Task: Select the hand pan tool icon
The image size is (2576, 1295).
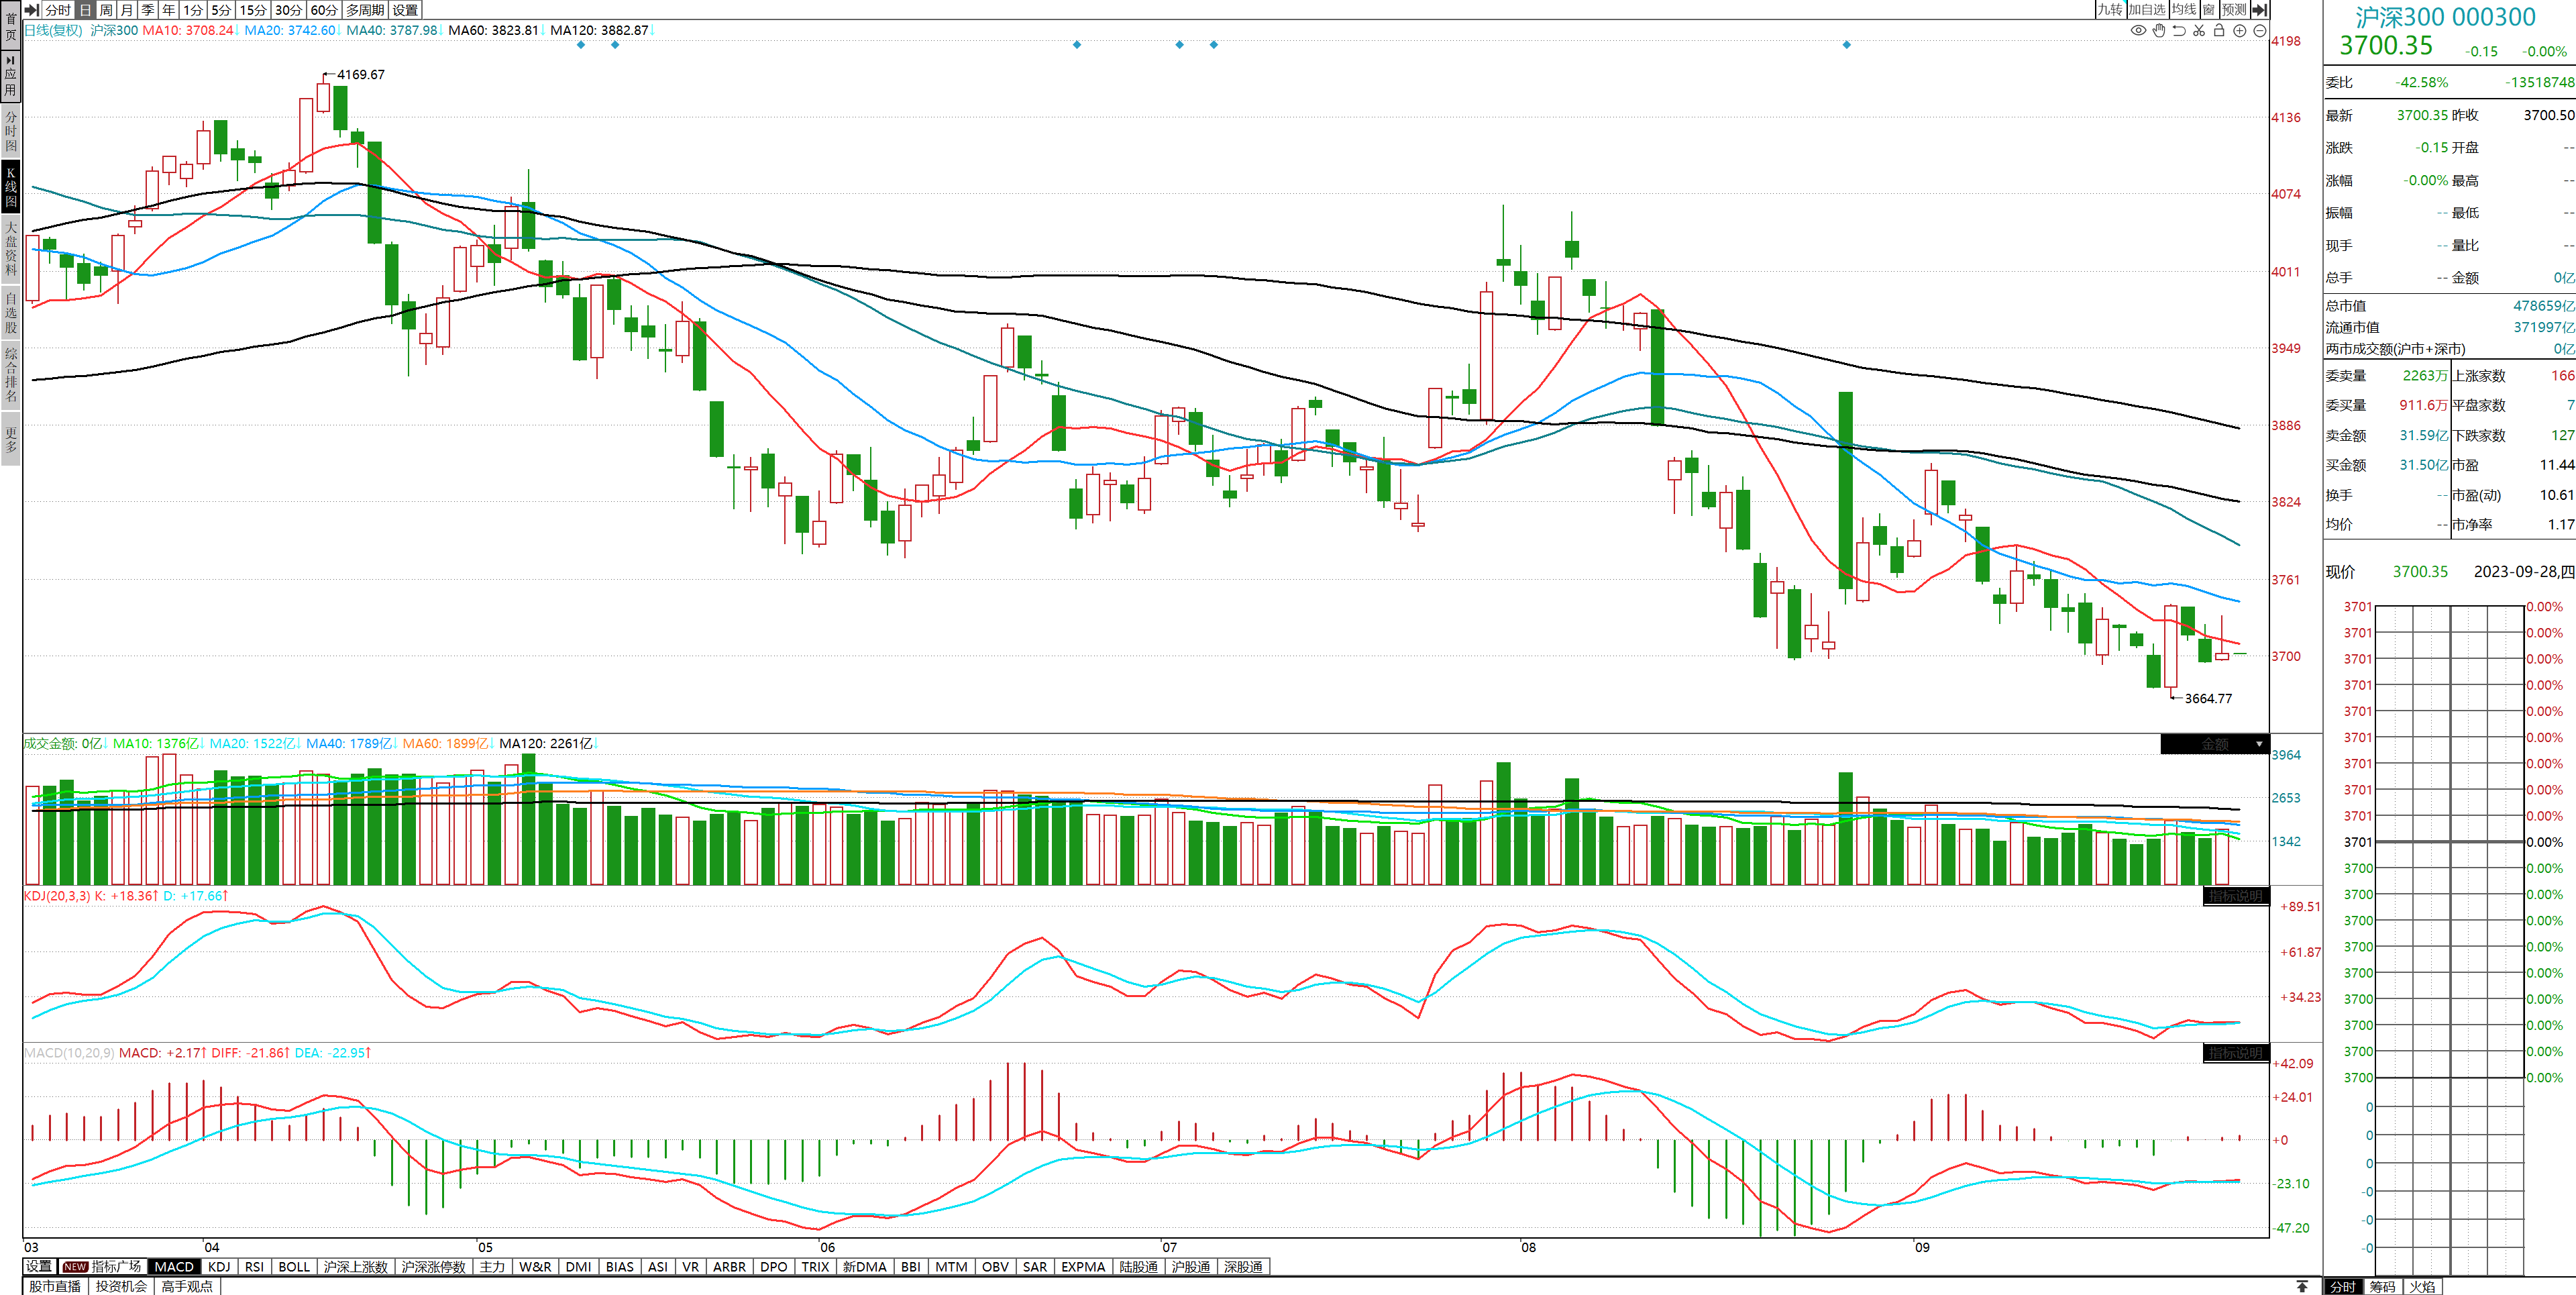Action: click(2158, 31)
